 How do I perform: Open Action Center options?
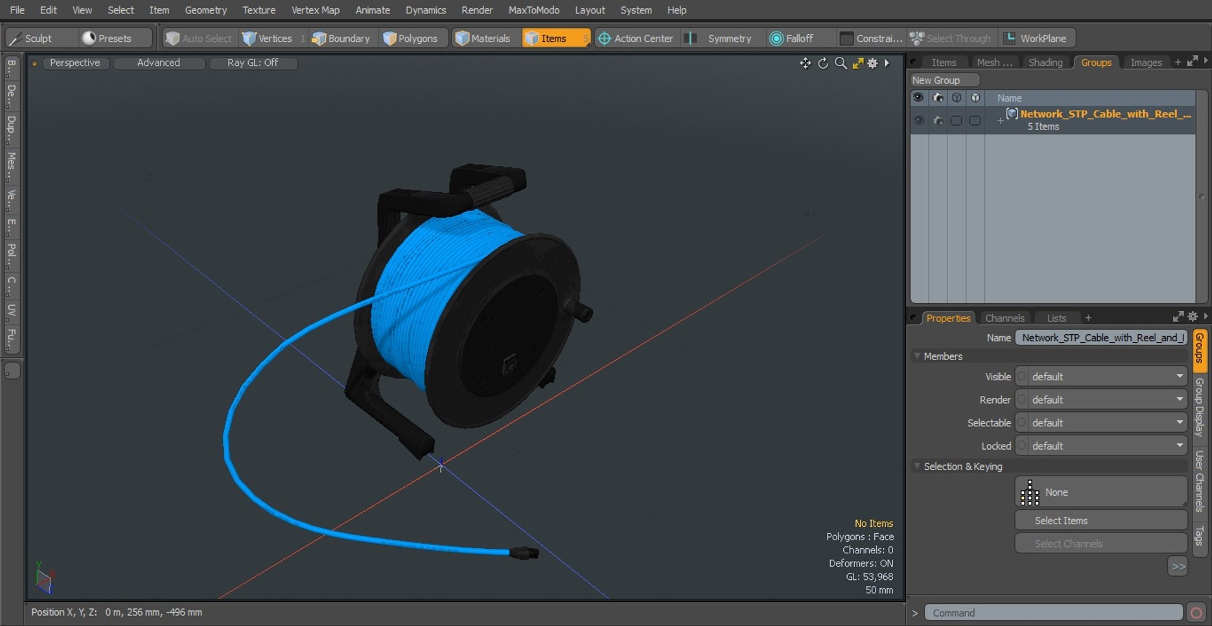pos(636,39)
